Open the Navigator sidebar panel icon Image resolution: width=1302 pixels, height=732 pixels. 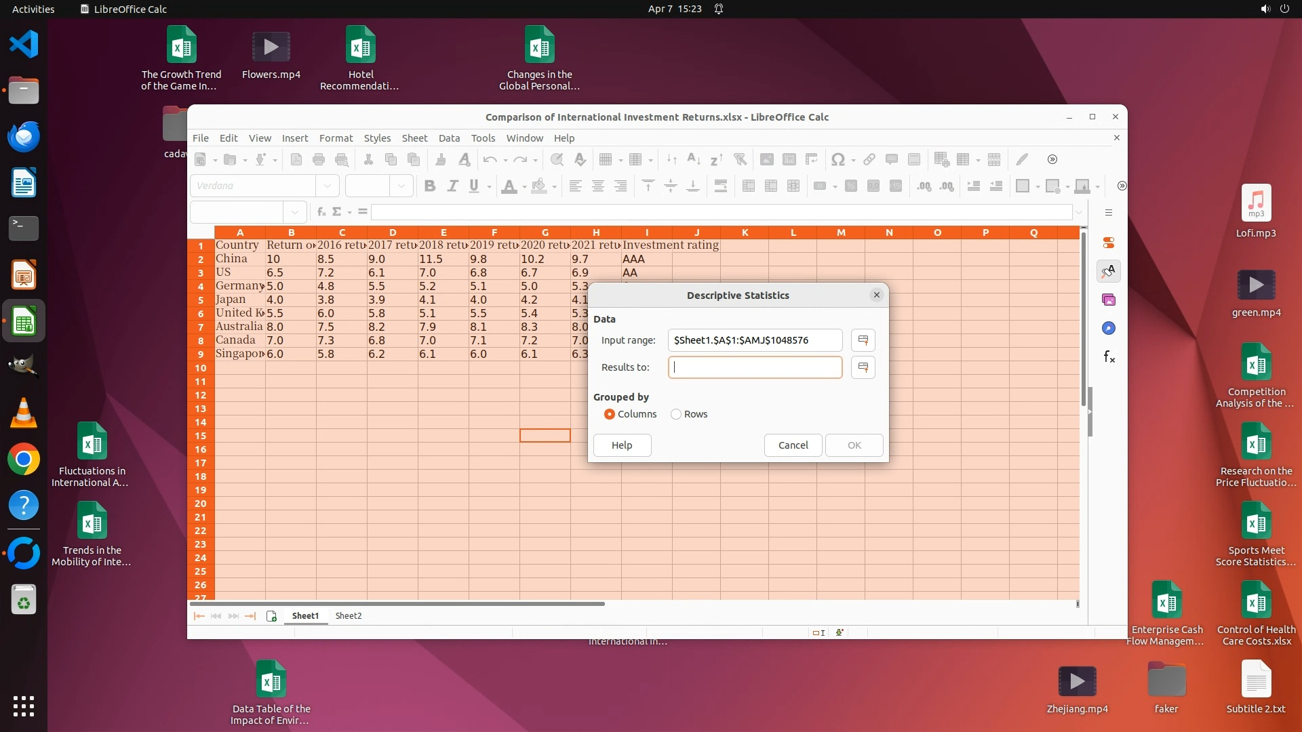tap(1109, 328)
